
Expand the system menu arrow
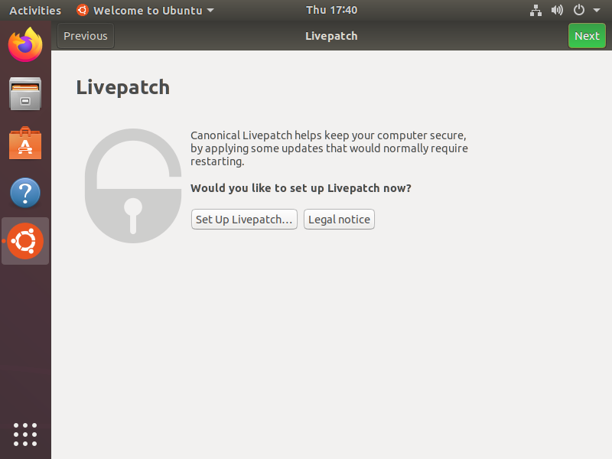pos(597,10)
